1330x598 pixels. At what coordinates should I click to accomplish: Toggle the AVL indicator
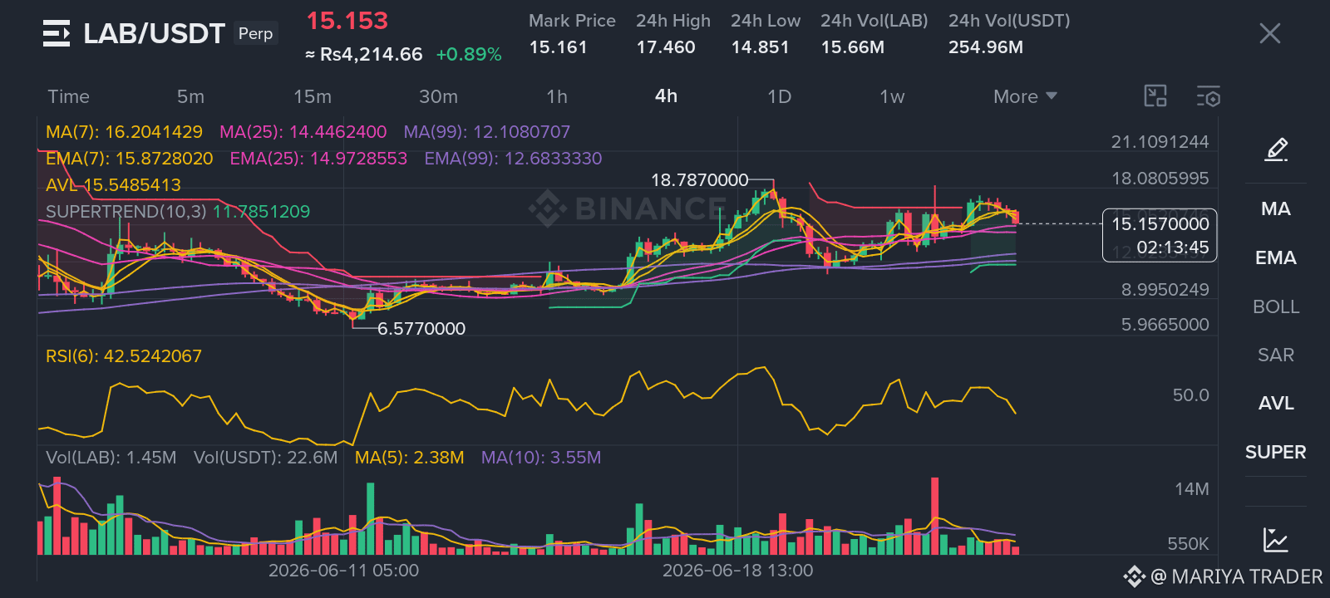[1276, 403]
